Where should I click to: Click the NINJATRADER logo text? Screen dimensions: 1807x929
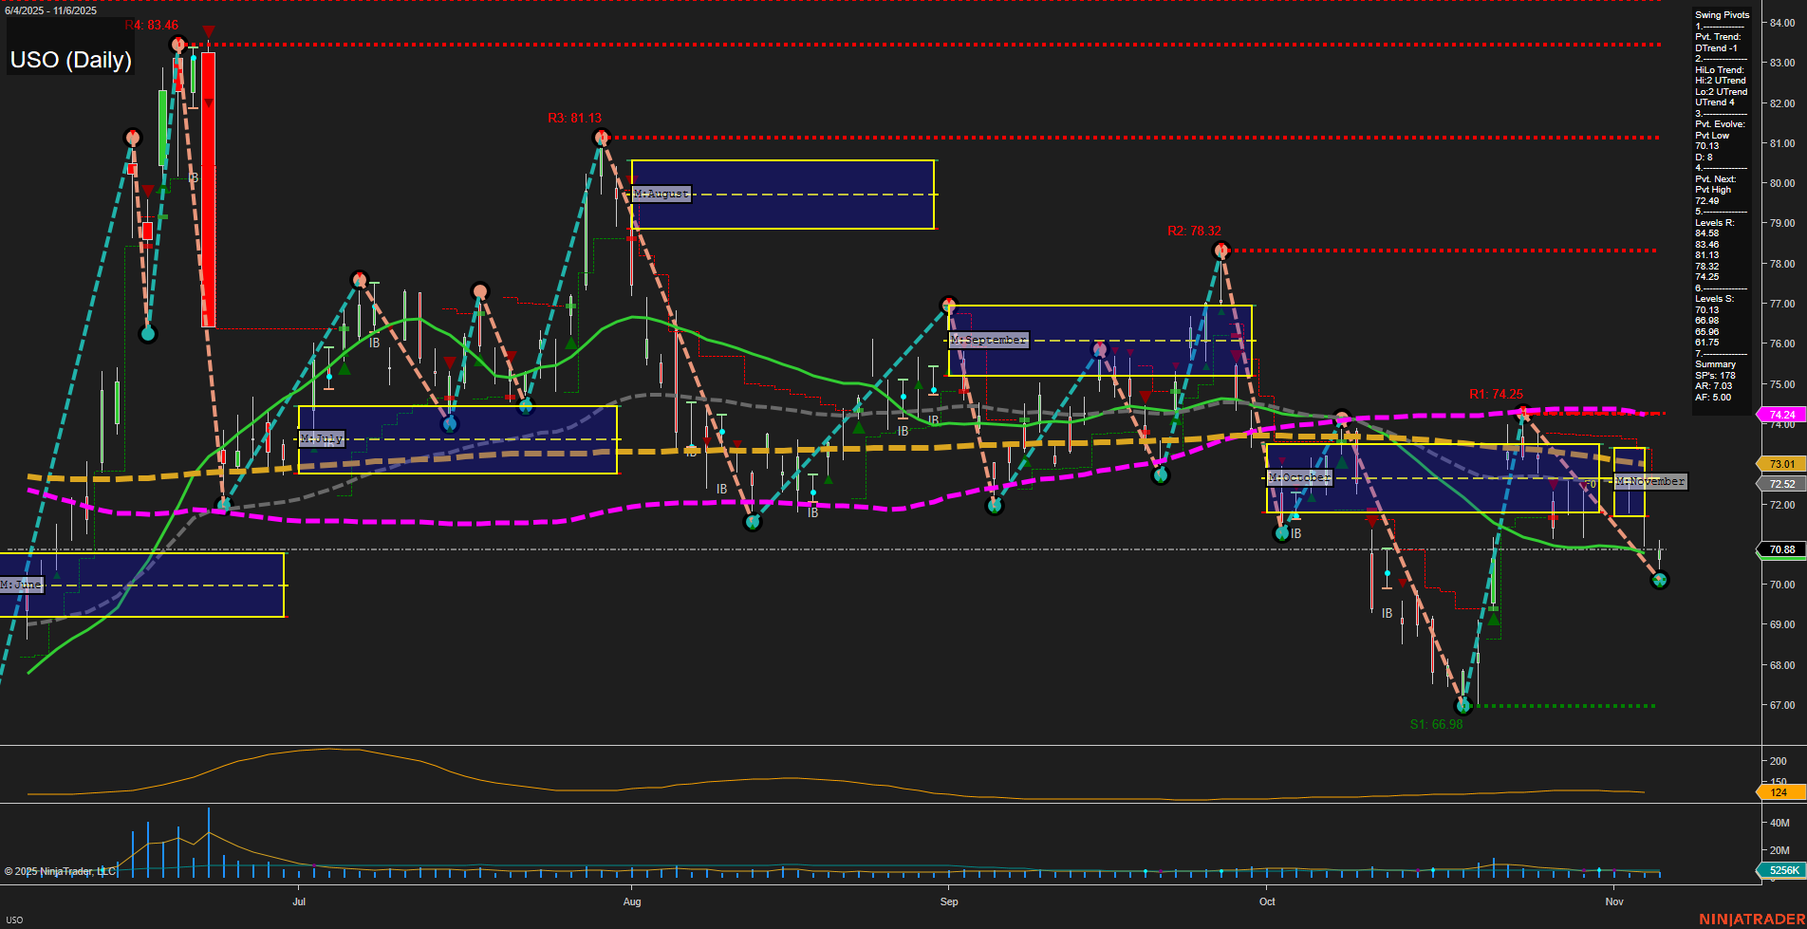(x=1751, y=919)
